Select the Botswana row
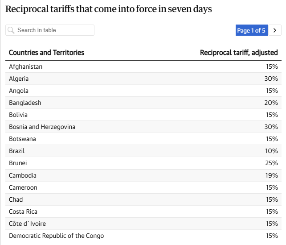 coord(143,139)
